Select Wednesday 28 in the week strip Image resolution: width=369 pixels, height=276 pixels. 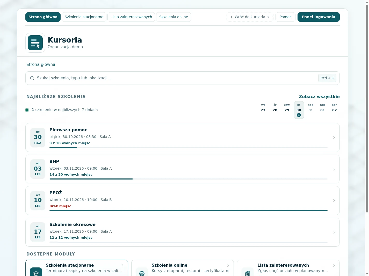click(275, 108)
